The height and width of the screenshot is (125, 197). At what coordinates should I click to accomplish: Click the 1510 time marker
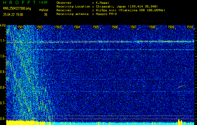click(190, 27)
